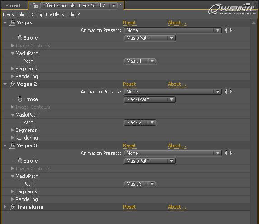Toggle the fx switch for Vegas effect
The image size is (259, 224).
[x=12, y=23]
